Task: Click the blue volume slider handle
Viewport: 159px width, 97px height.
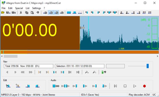Action: (148, 66)
